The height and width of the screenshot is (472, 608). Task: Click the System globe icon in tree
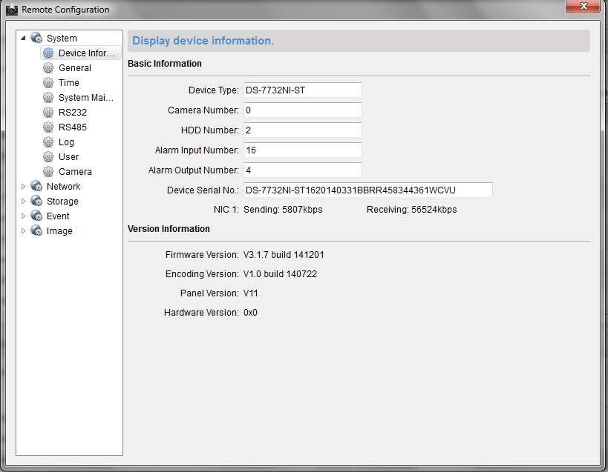click(36, 38)
